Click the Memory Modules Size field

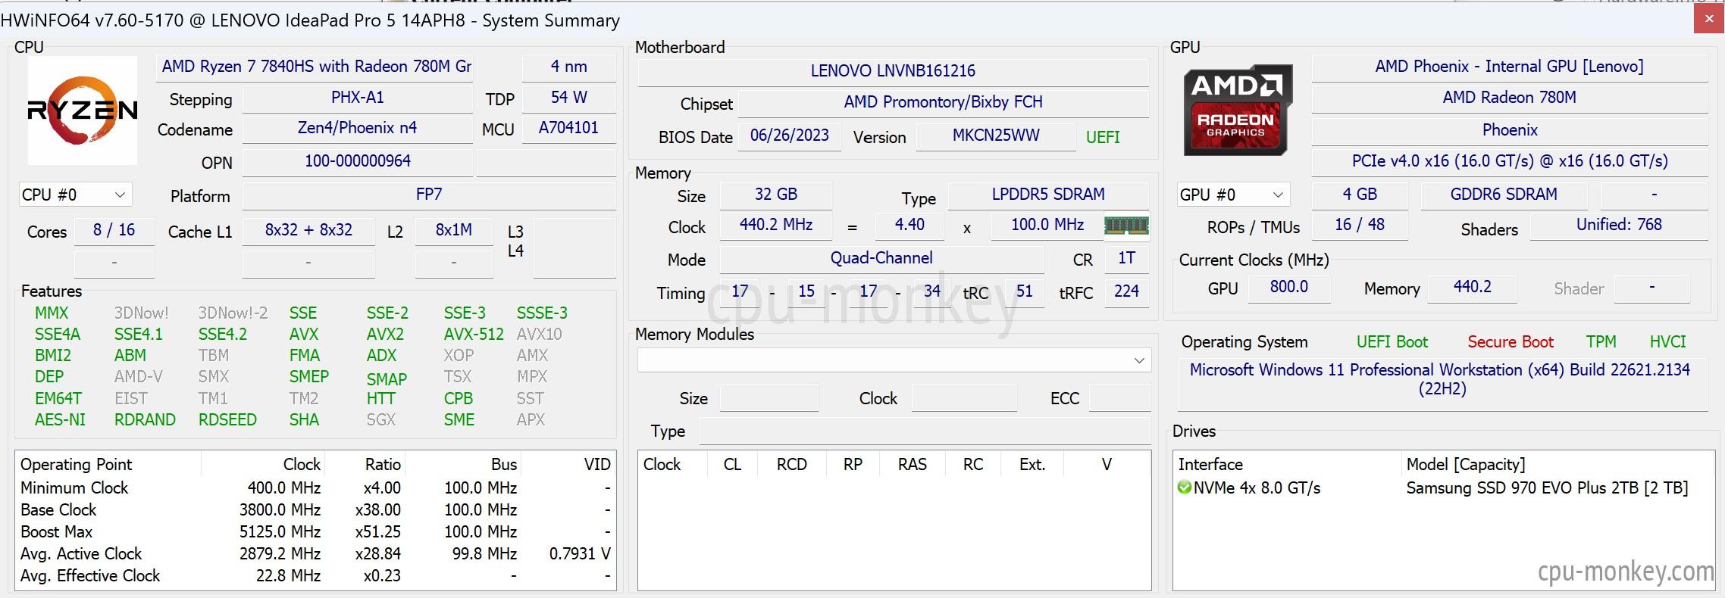coord(769,398)
